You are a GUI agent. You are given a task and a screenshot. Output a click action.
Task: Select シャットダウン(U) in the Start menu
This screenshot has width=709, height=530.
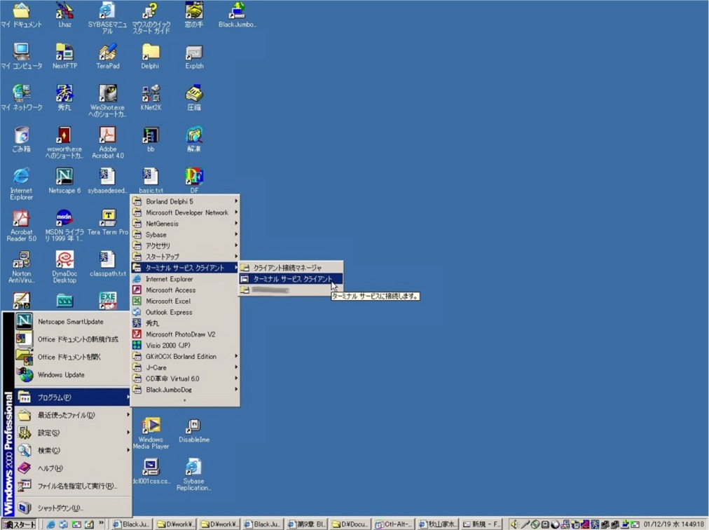point(74,508)
